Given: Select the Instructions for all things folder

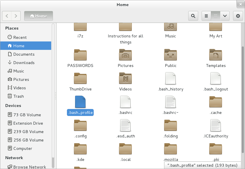Looking at the screenshot, I should click(125, 27).
